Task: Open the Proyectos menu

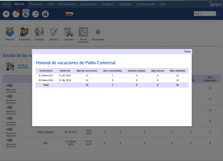Action: 36,4
